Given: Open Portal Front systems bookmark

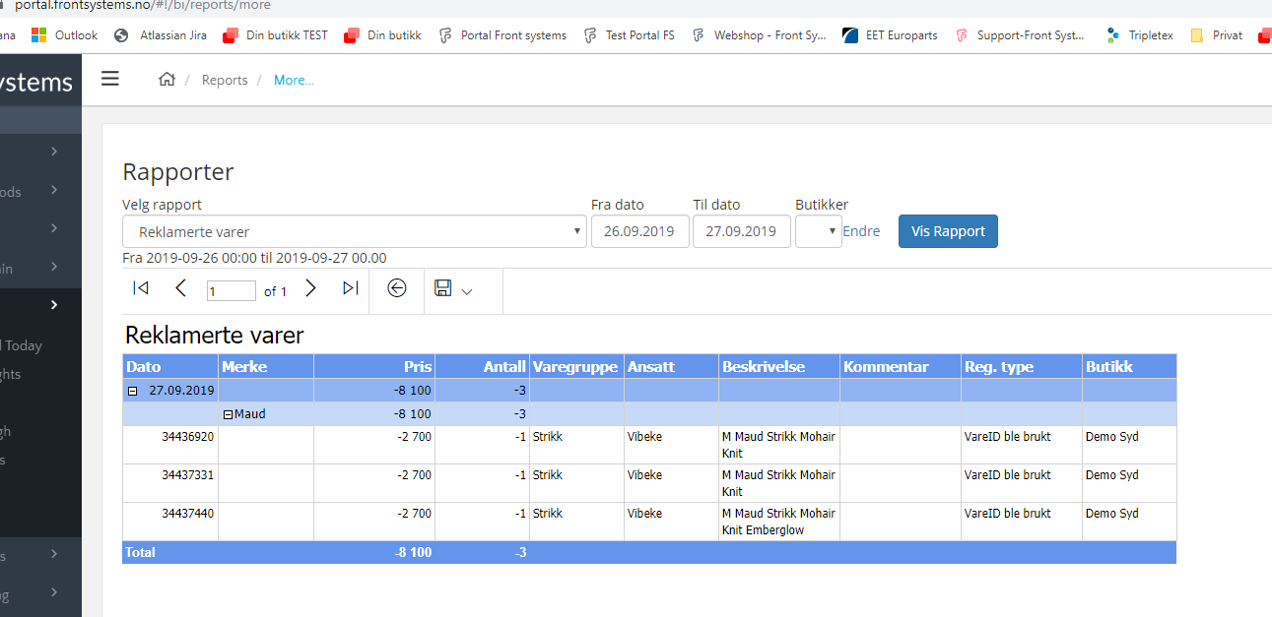Looking at the screenshot, I should point(502,35).
